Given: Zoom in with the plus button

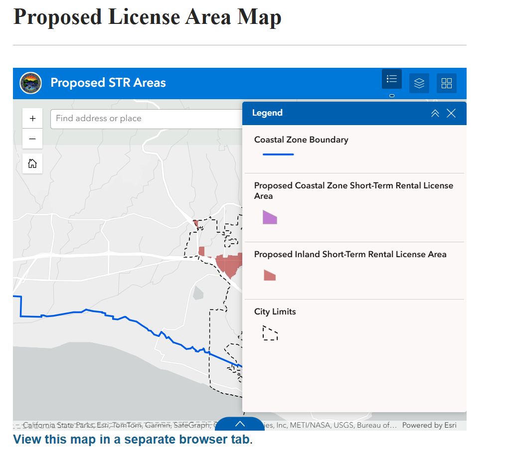Looking at the screenshot, I should click(32, 119).
